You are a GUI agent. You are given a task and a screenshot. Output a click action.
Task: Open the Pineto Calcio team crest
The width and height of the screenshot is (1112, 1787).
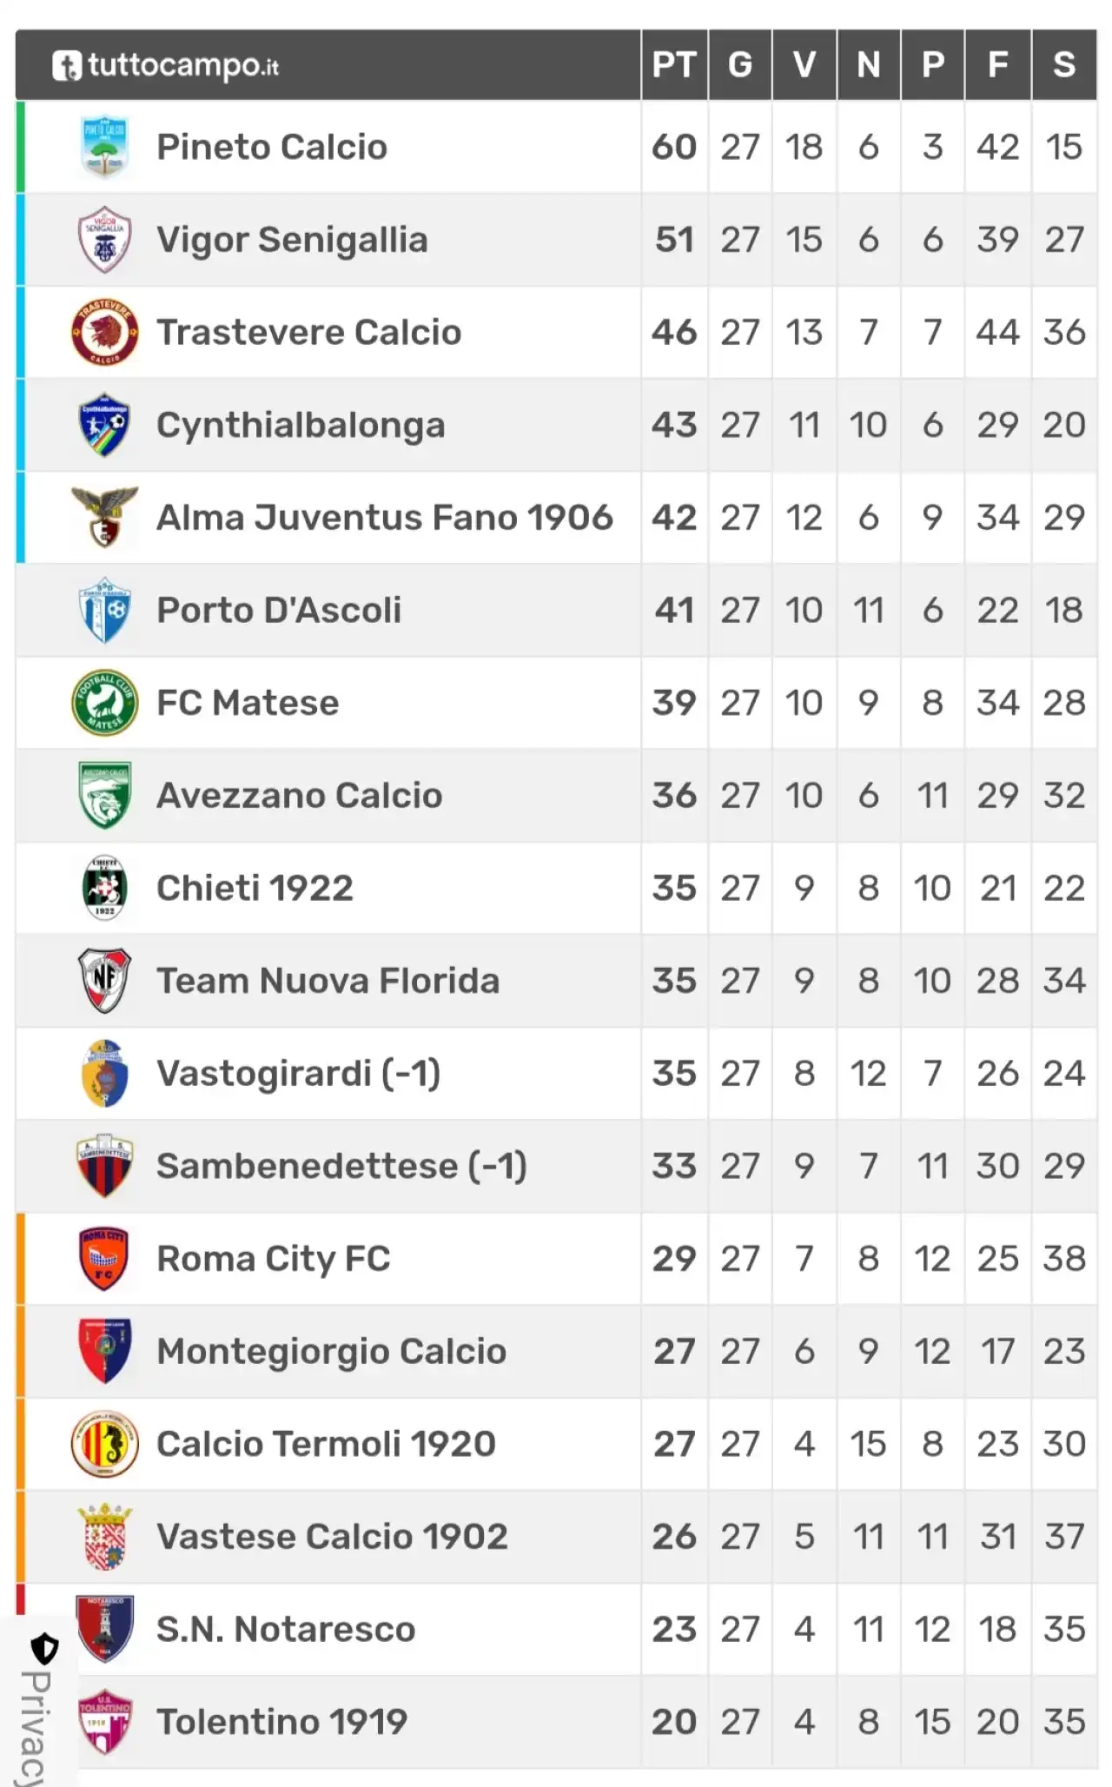104,146
